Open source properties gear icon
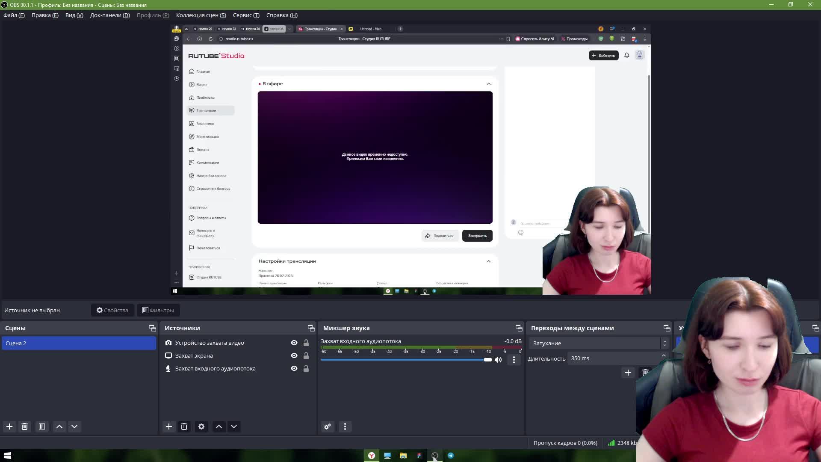Viewport: 821px width, 462px height. (201, 426)
